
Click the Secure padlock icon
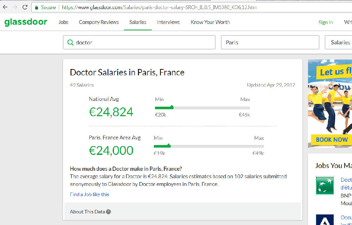click(36, 7)
